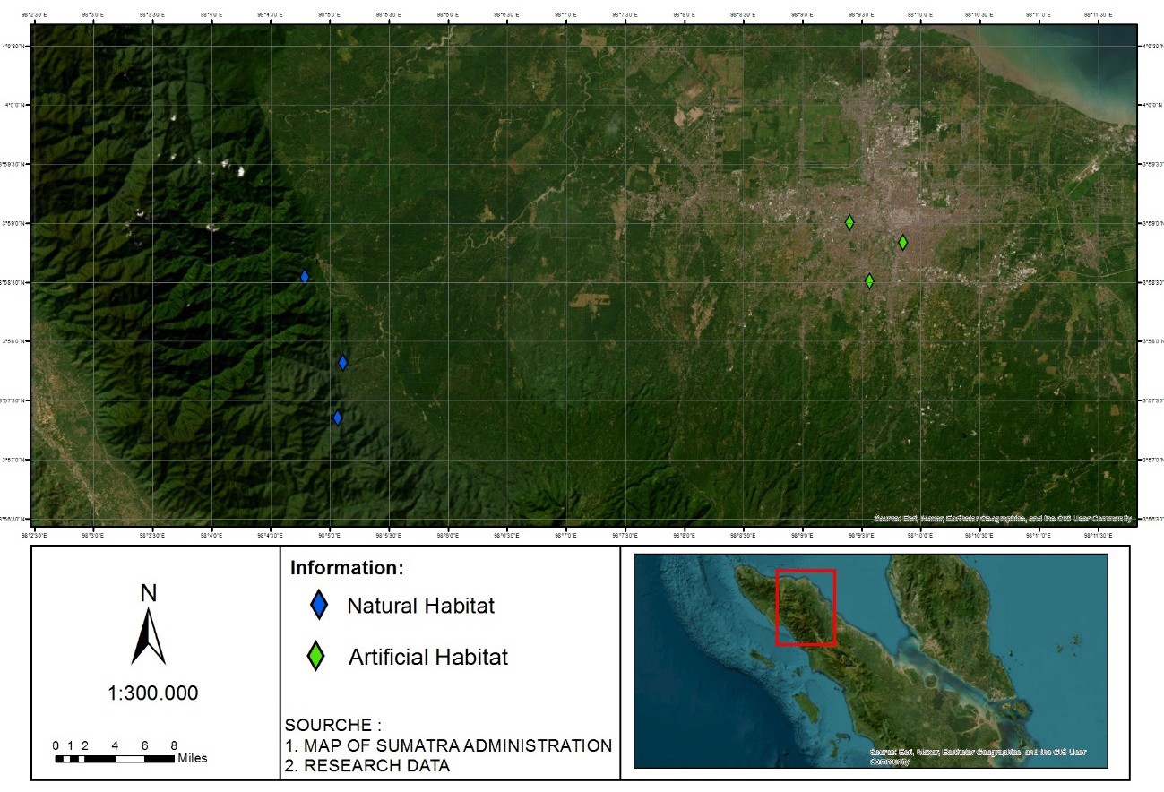Click the Esri source attribution on main map
This screenshot has width=1164, height=792.
coord(1002,519)
